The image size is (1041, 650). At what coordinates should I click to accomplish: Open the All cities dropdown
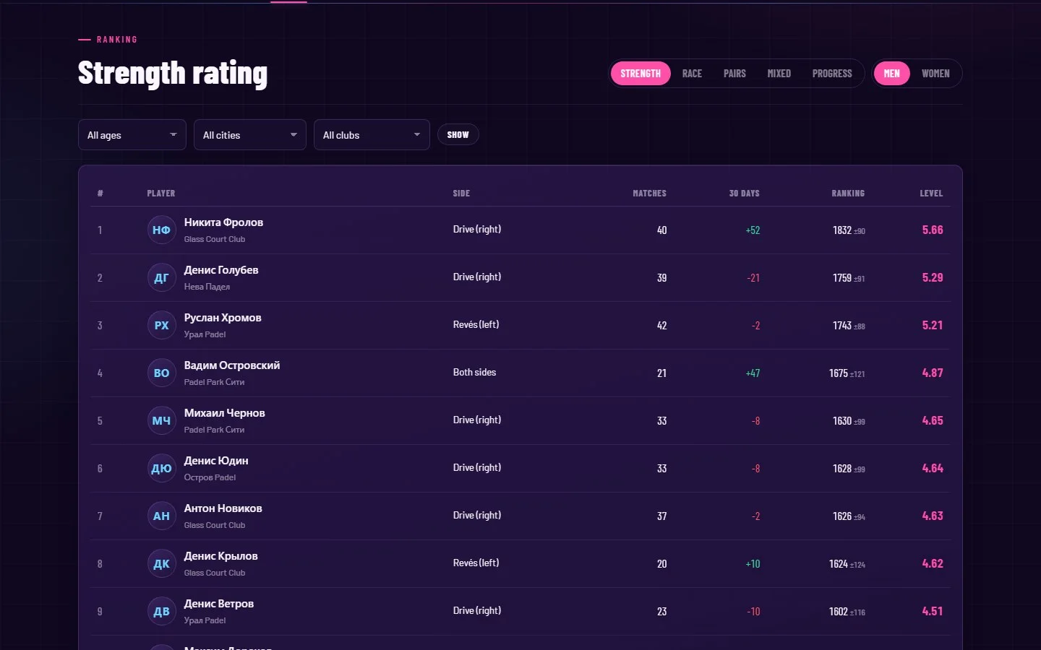click(x=250, y=135)
